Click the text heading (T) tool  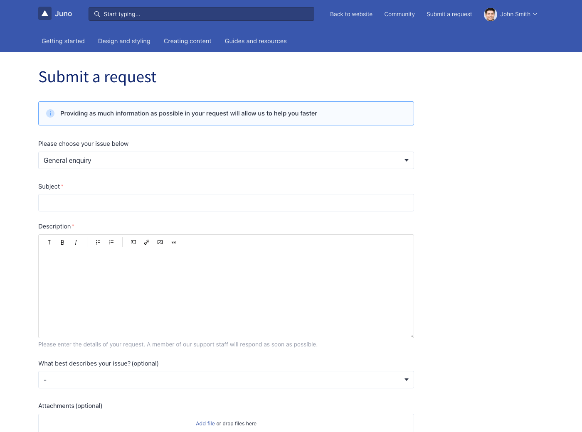pyautogui.click(x=49, y=242)
